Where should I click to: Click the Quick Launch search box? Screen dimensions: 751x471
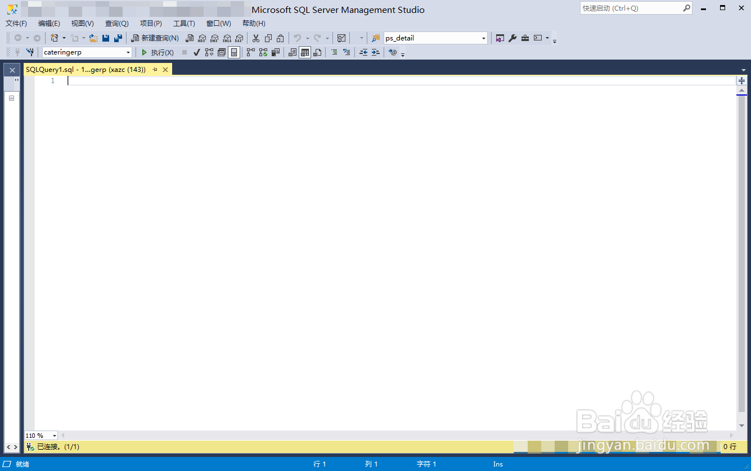click(636, 8)
